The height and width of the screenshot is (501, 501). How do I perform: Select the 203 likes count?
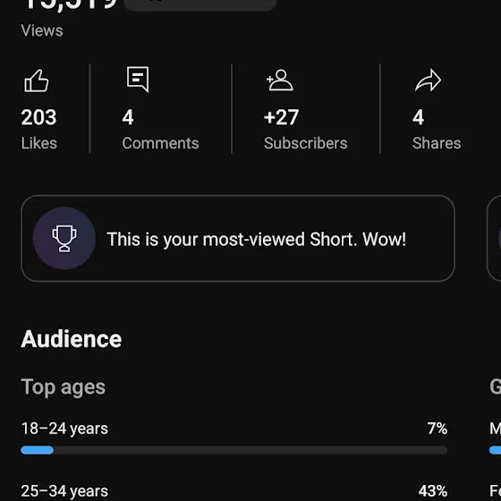(x=38, y=117)
